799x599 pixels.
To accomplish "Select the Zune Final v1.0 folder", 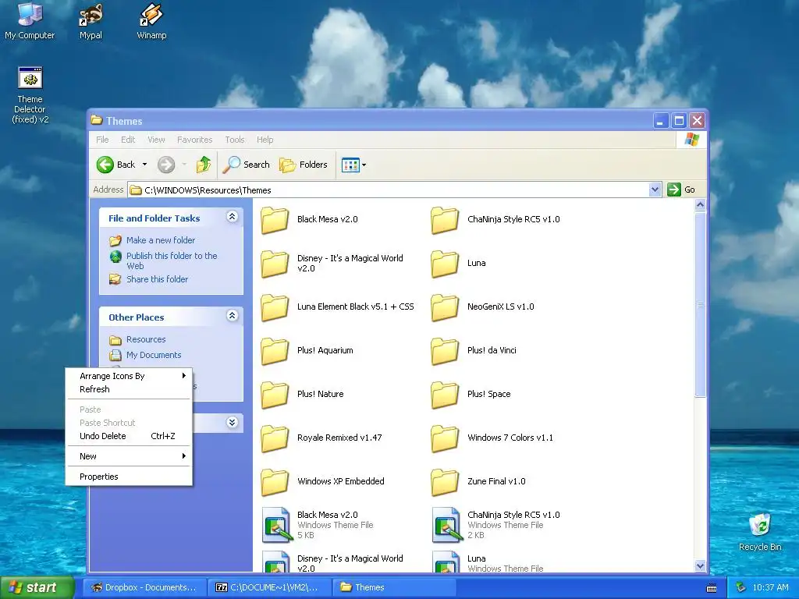I will click(478, 481).
